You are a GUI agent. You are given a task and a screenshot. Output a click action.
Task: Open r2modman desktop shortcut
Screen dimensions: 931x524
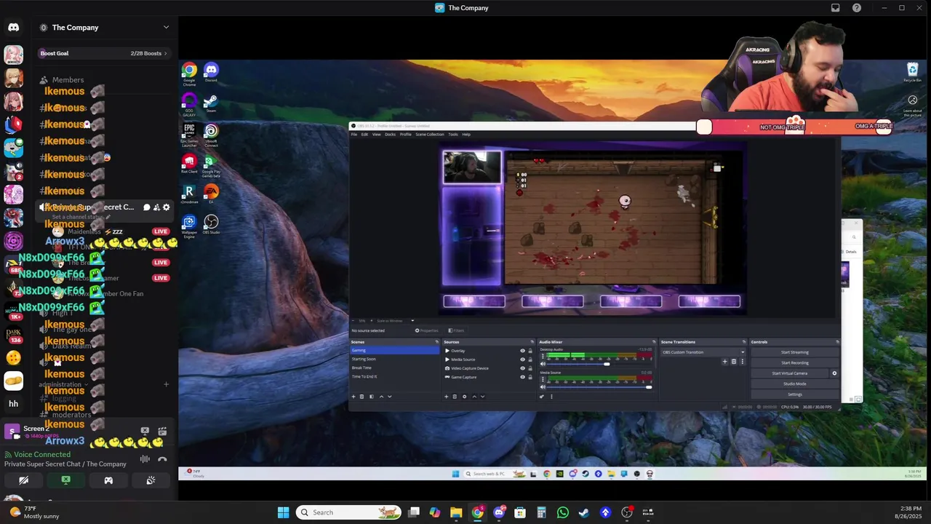189,194
